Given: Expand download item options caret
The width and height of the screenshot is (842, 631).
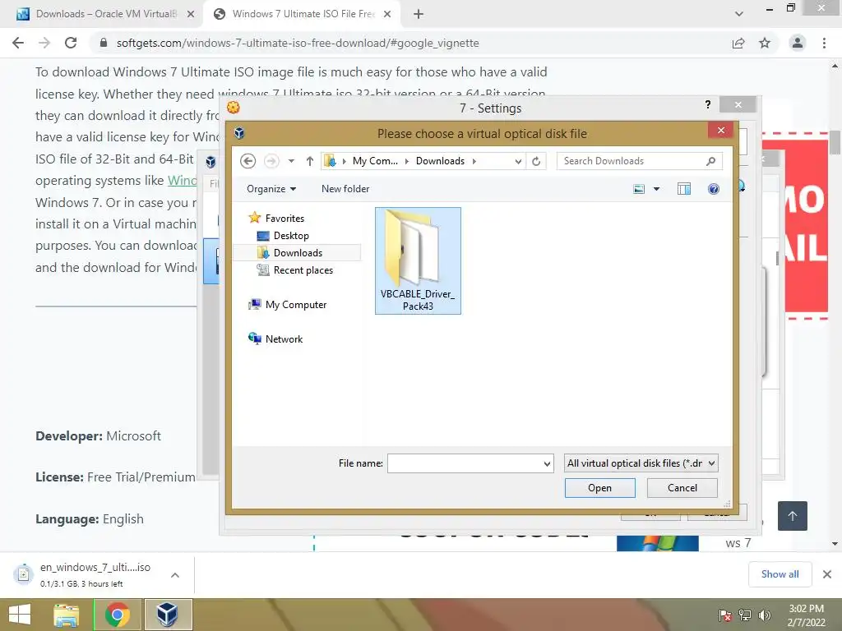Looking at the screenshot, I should (x=175, y=575).
